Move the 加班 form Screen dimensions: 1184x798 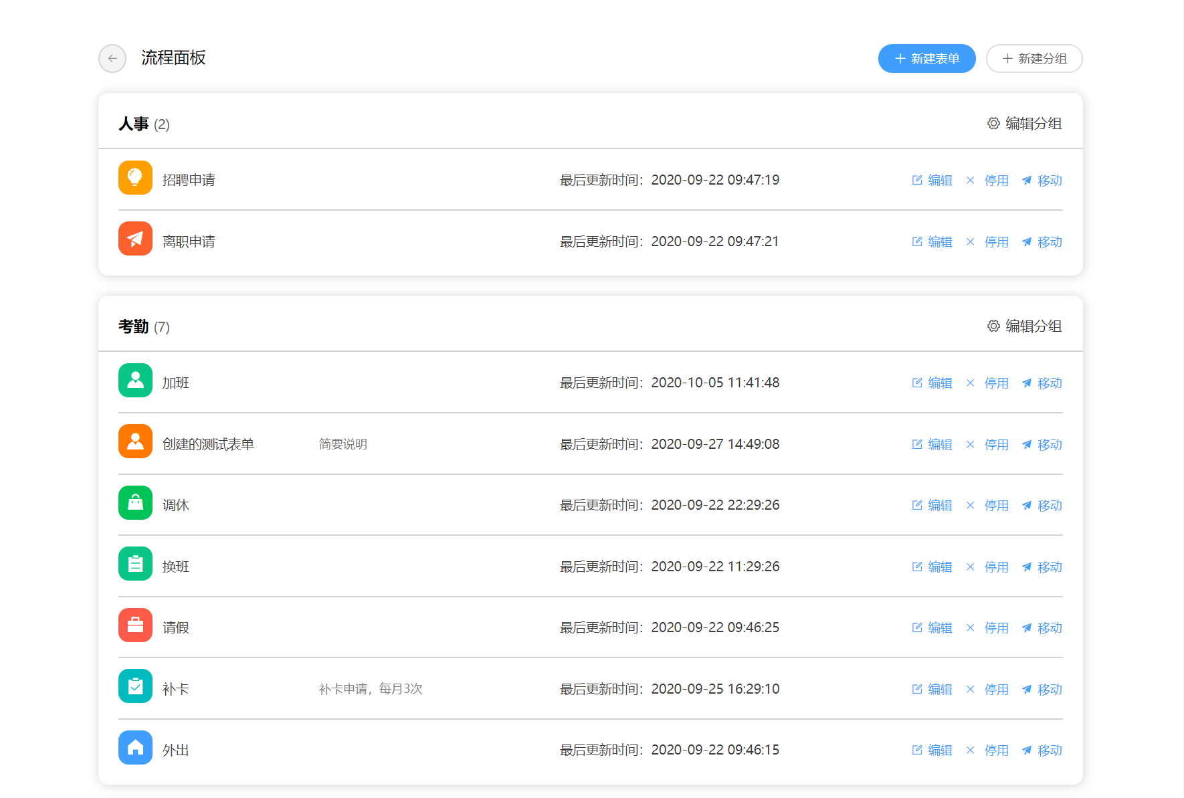pyautogui.click(x=1042, y=383)
